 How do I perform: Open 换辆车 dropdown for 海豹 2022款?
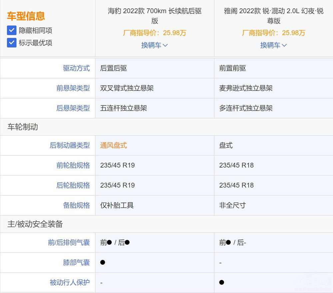[155, 45]
